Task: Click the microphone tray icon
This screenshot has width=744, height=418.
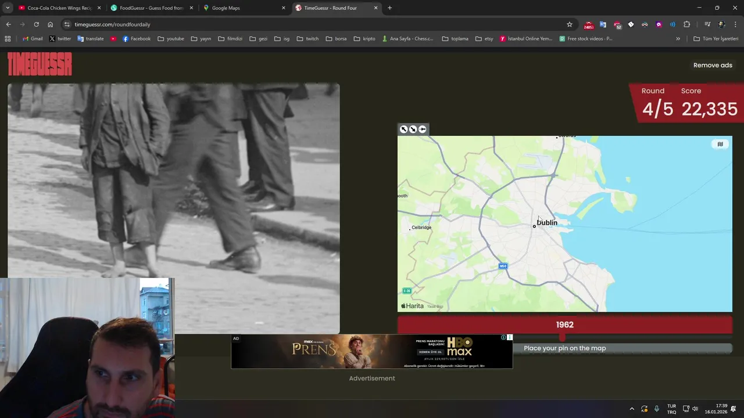Action: point(657,409)
